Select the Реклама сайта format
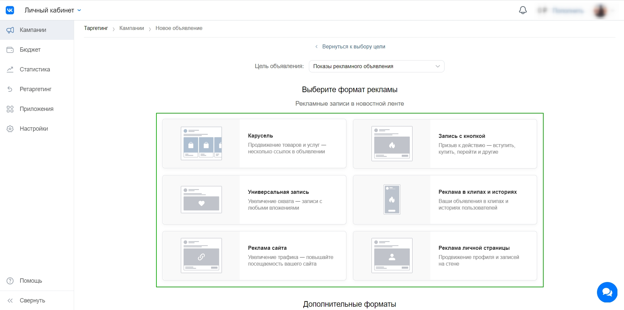Viewport: 624px width, 310px height. pyautogui.click(x=254, y=256)
